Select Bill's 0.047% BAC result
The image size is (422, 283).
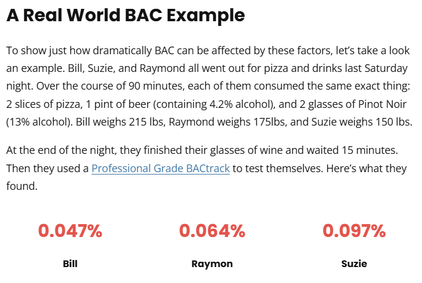(70, 231)
